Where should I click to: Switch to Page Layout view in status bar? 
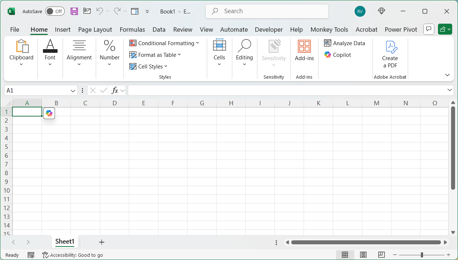coord(363,255)
